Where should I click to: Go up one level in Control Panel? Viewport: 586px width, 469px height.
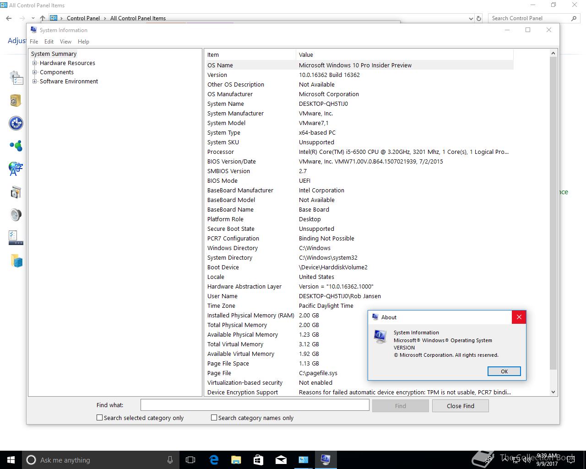click(42, 18)
